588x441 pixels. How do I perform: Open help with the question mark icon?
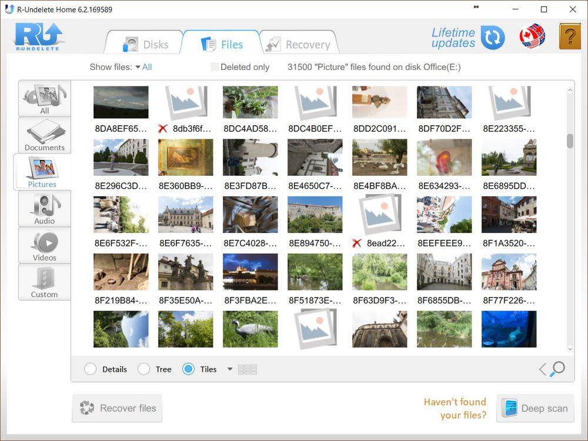point(570,36)
